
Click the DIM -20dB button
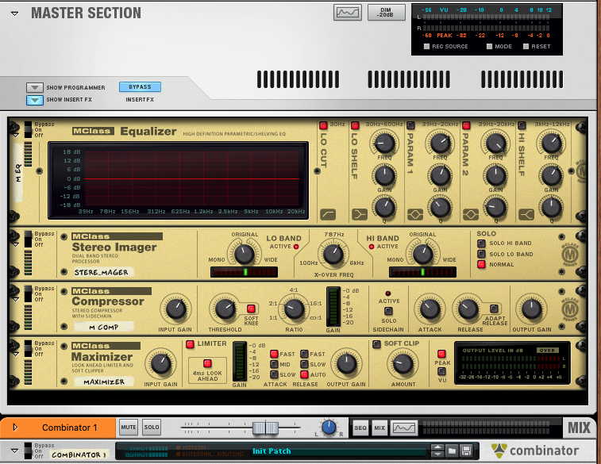click(x=386, y=12)
